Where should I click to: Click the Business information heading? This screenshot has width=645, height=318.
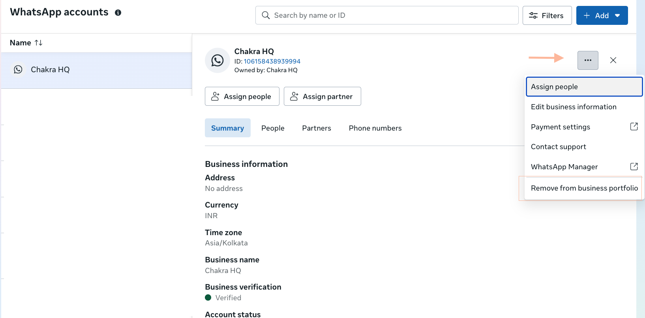246,164
